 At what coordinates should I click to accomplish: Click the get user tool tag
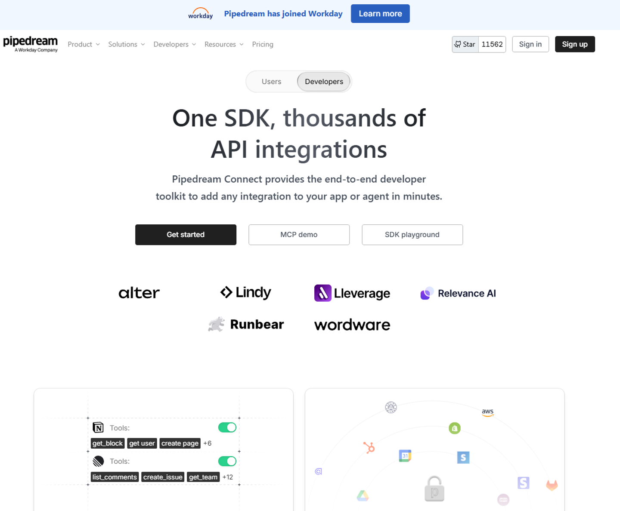point(142,443)
